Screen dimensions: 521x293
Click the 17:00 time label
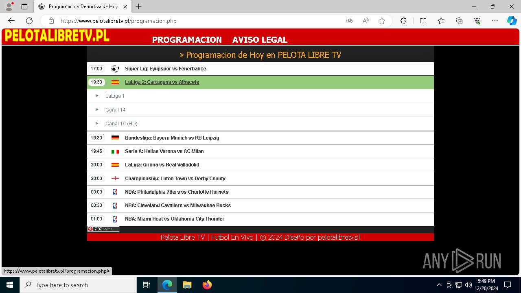(x=96, y=69)
